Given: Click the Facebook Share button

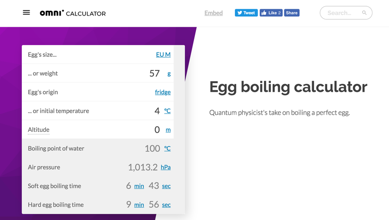Looking at the screenshot, I should pyautogui.click(x=291, y=13).
